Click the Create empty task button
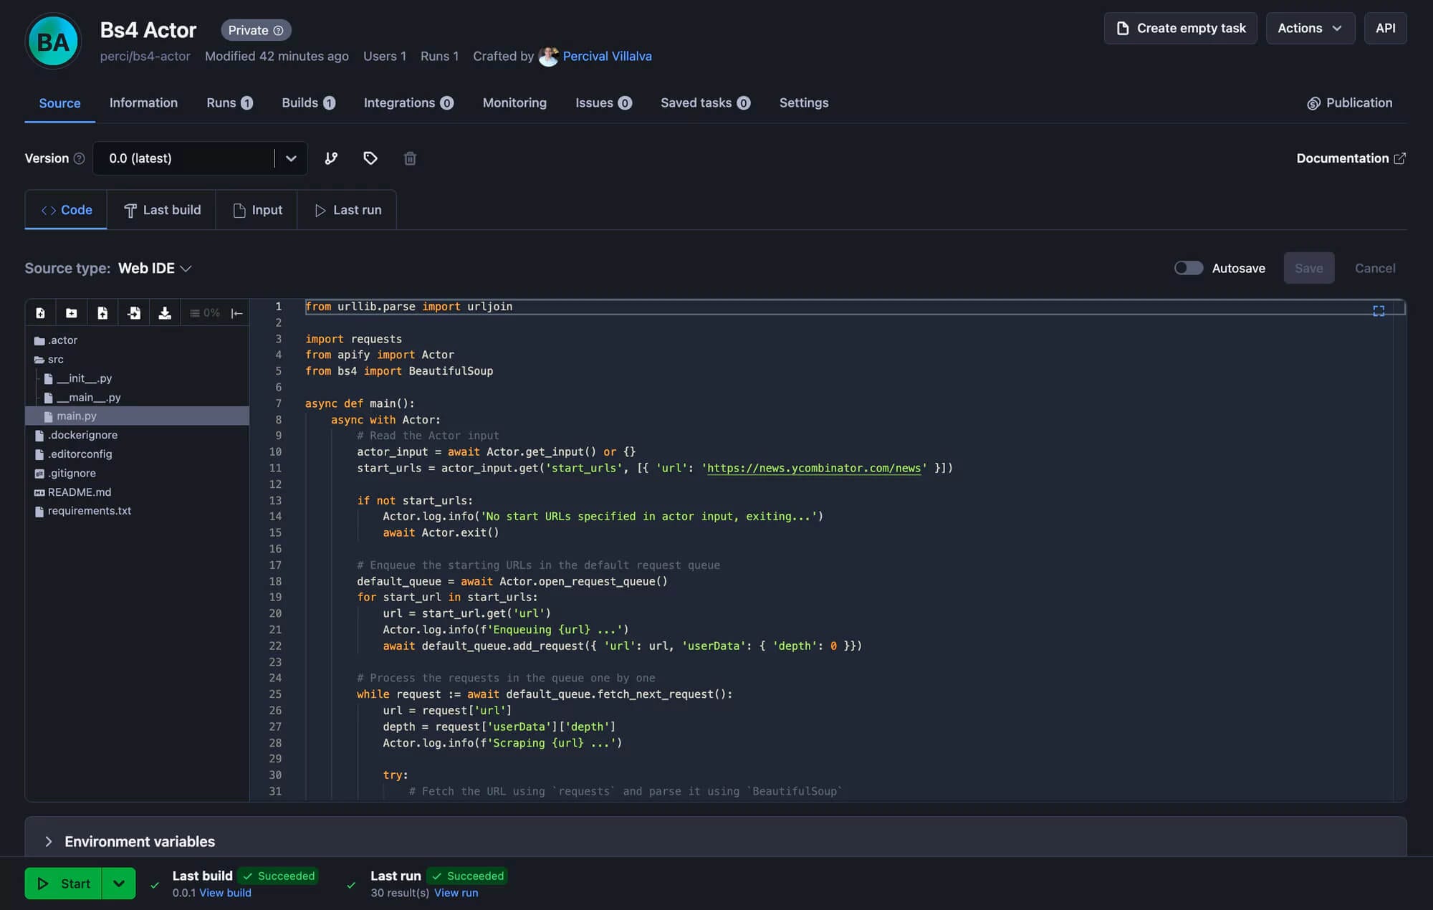Image resolution: width=1433 pixels, height=910 pixels. pyautogui.click(x=1179, y=28)
